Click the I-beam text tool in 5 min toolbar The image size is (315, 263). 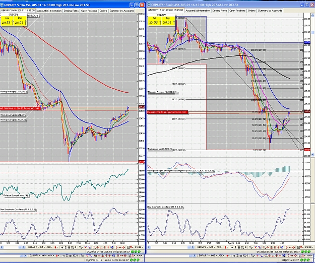click(66, 247)
